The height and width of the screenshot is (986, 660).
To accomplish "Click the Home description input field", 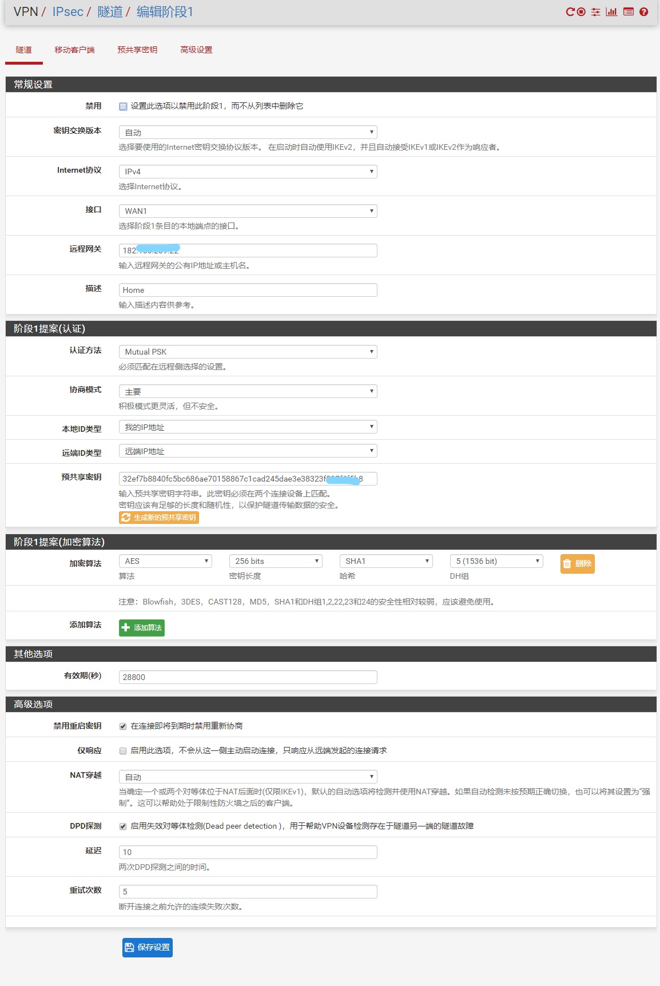I will 248,290.
